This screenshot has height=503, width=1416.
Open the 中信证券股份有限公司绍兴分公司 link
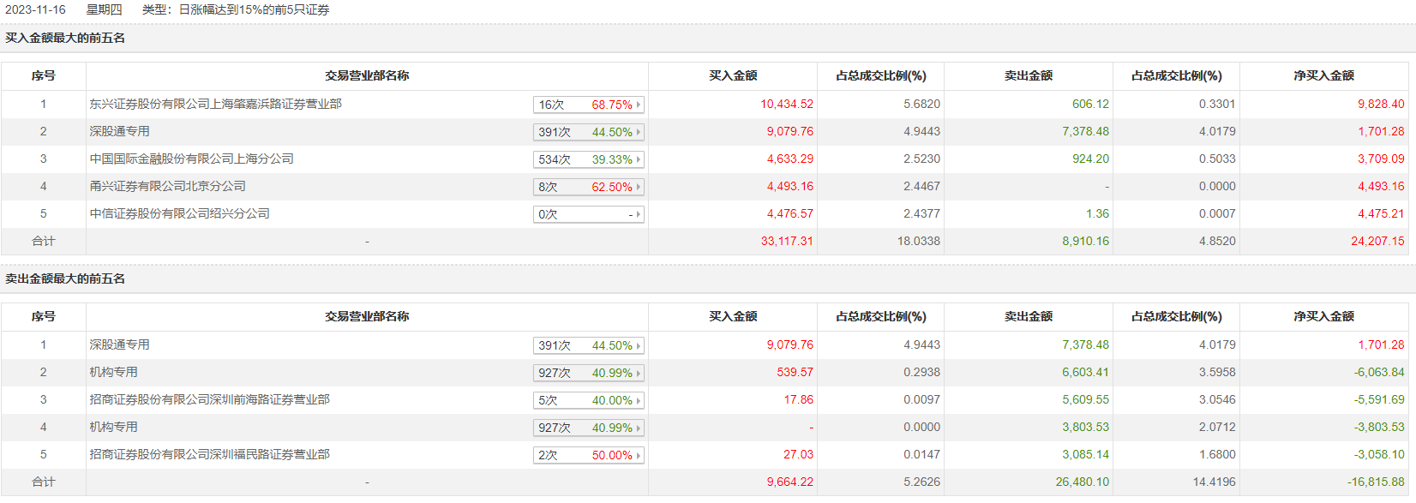180,213
